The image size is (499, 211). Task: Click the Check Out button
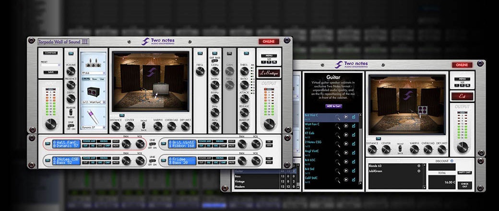pos(464,185)
